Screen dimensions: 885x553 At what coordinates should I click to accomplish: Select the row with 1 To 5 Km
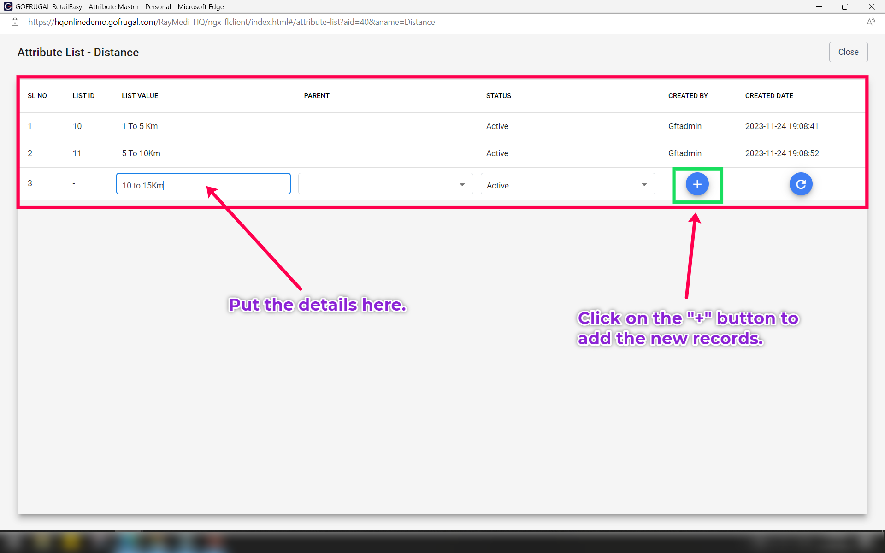[x=140, y=126]
